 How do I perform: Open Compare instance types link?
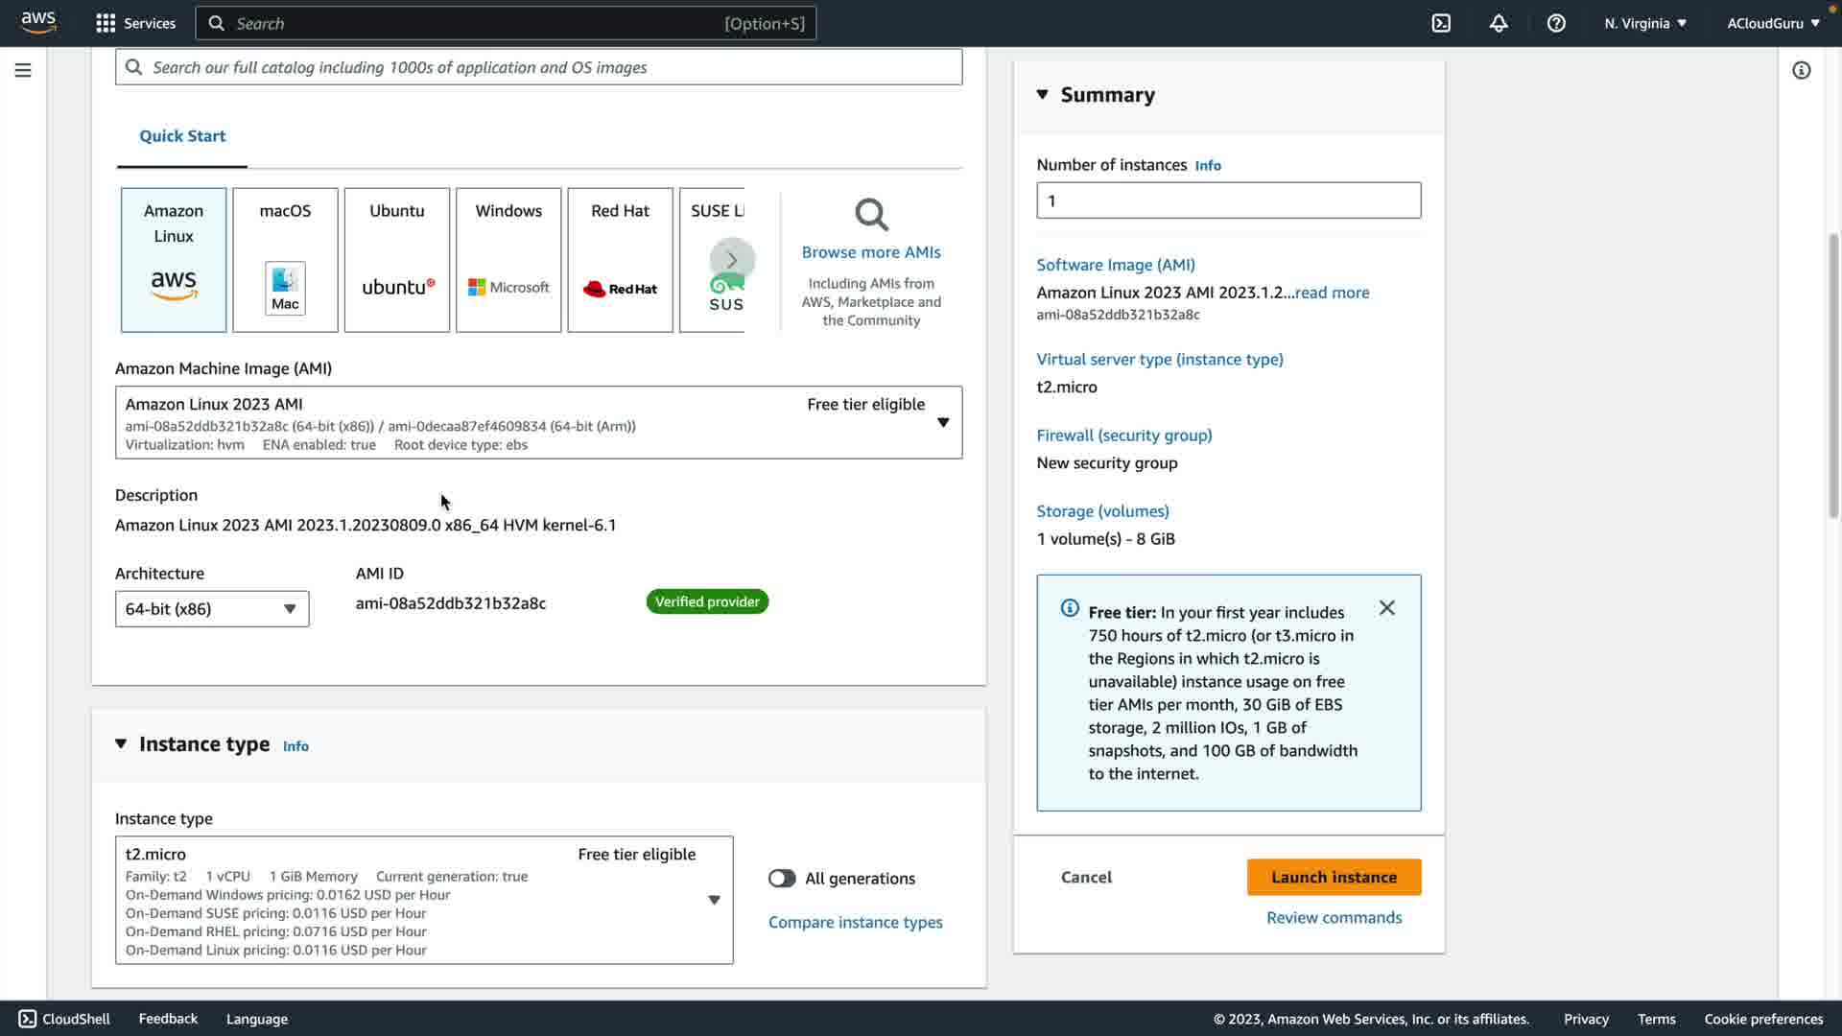pyautogui.click(x=855, y=922)
